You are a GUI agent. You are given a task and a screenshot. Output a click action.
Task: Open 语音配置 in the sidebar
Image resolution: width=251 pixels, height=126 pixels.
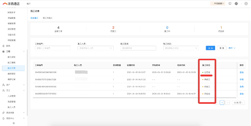point(12,18)
